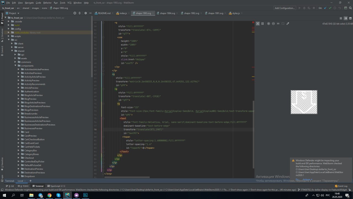Collapse the shared folder
This screenshot has width=353, height=199.
tap(12, 51)
